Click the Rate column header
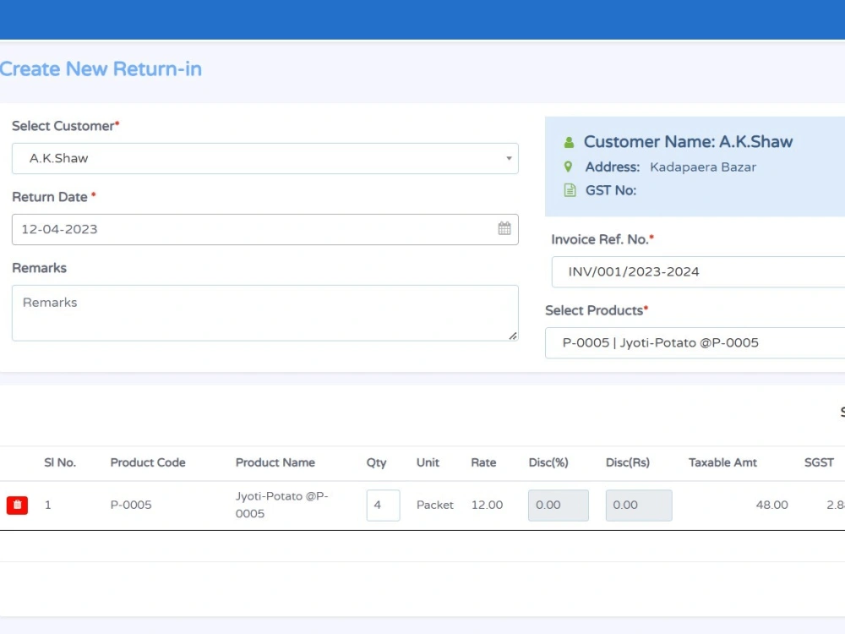The width and height of the screenshot is (845, 634). 483,462
